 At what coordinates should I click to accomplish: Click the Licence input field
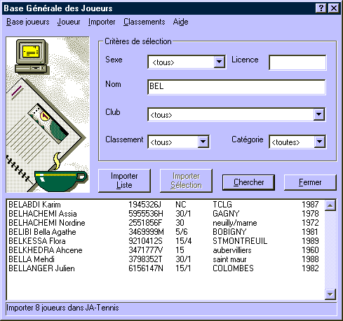297,62
